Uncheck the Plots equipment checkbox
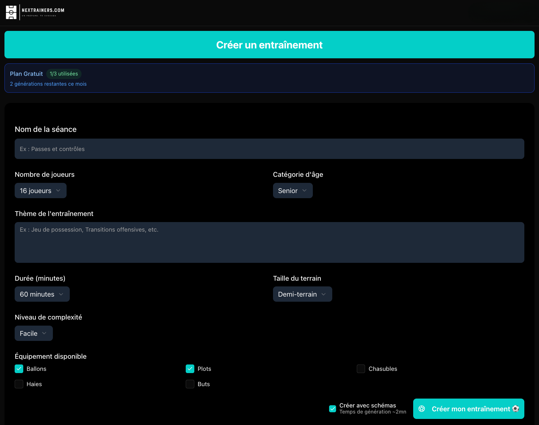 point(190,369)
